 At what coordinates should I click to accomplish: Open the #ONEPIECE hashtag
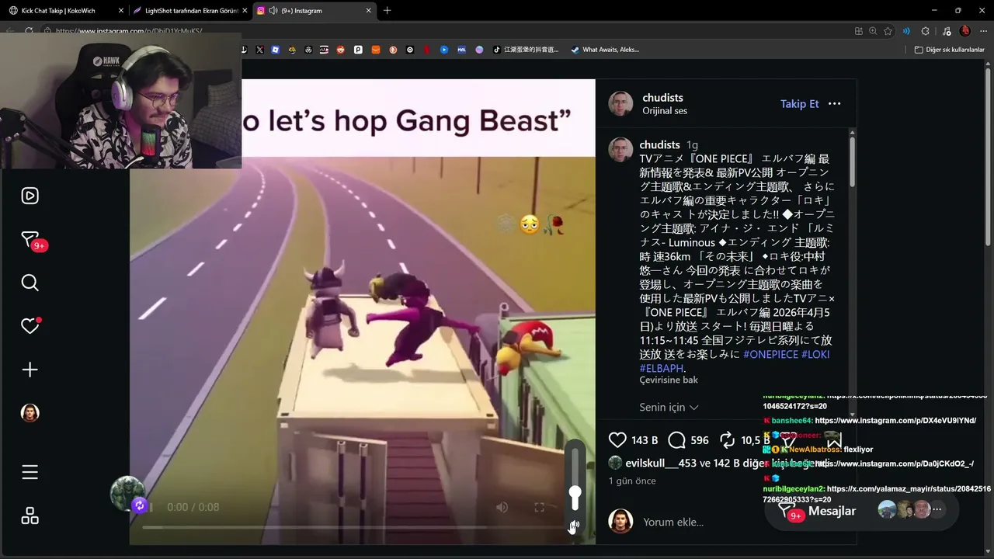tap(770, 354)
